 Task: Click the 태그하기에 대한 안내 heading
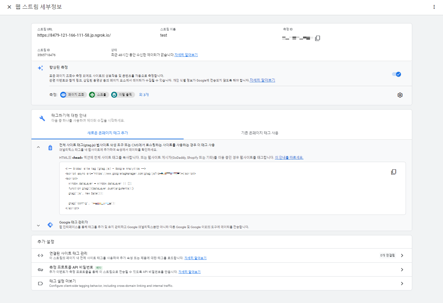point(69,116)
